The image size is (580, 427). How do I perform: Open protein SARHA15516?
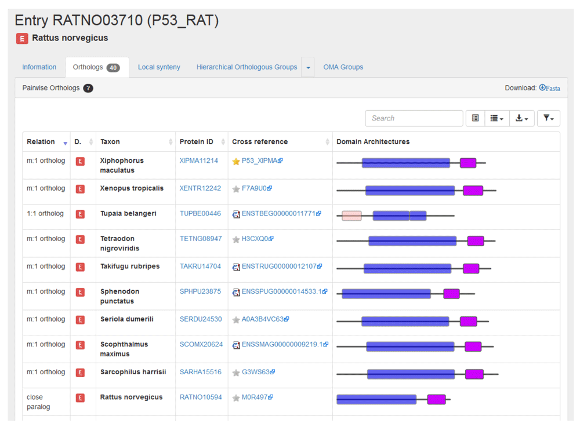(201, 372)
